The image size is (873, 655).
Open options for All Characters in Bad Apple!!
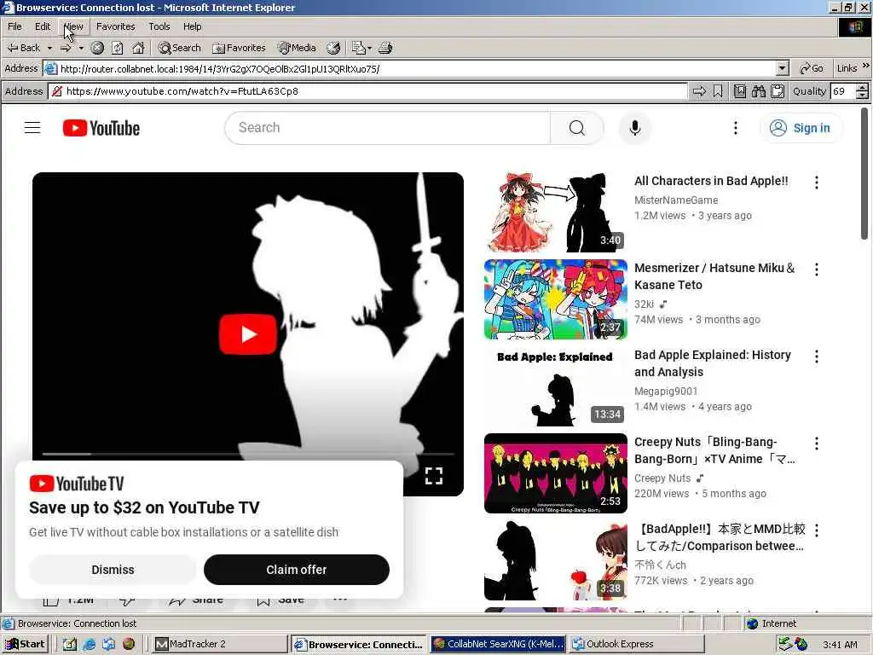tap(817, 183)
